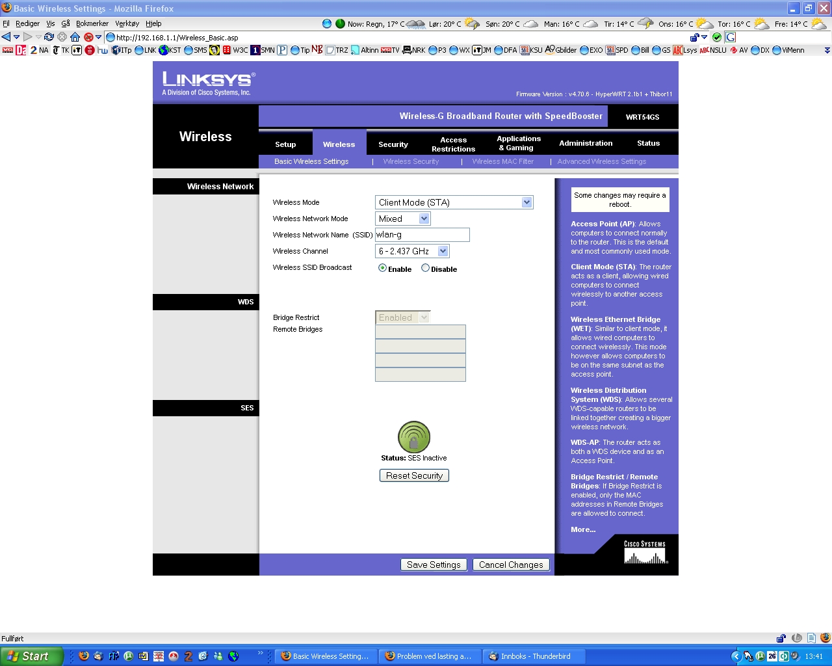
Task: Open the Wireless Network Mode dropdown
Action: tap(403, 219)
